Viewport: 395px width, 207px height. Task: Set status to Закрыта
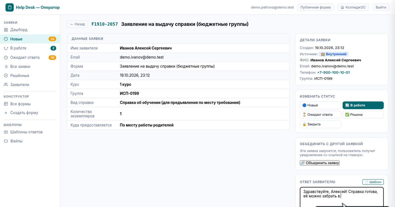tap(320, 124)
